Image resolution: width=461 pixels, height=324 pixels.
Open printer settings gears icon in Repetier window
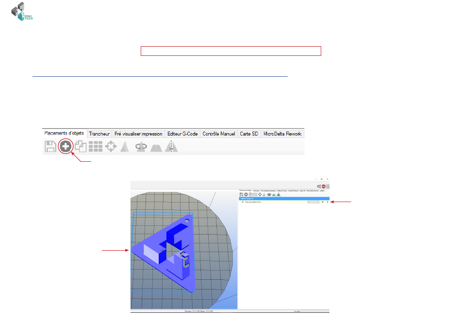[319, 186]
